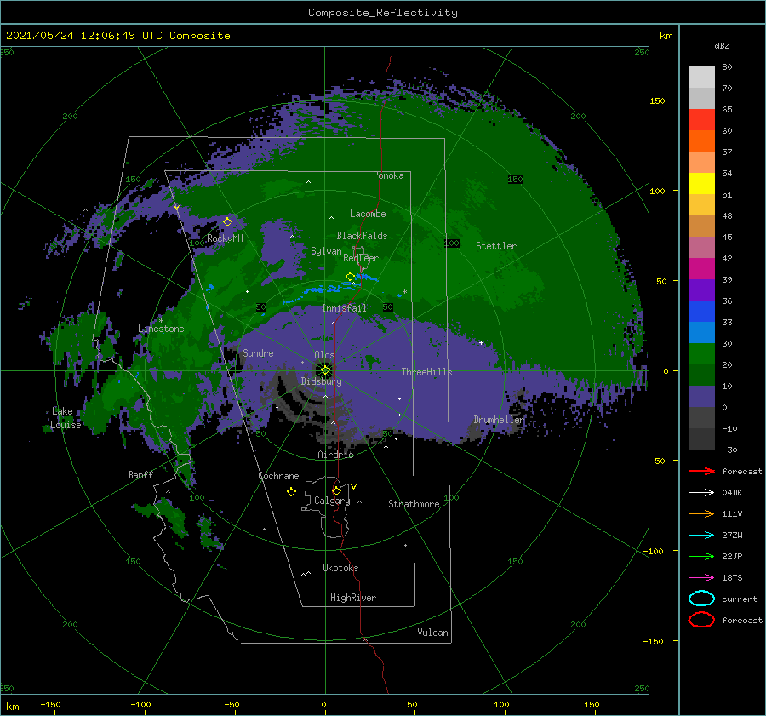Image resolution: width=766 pixels, height=716 pixels.
Task: Click the Strathmore city label
Action: point(414,504)
